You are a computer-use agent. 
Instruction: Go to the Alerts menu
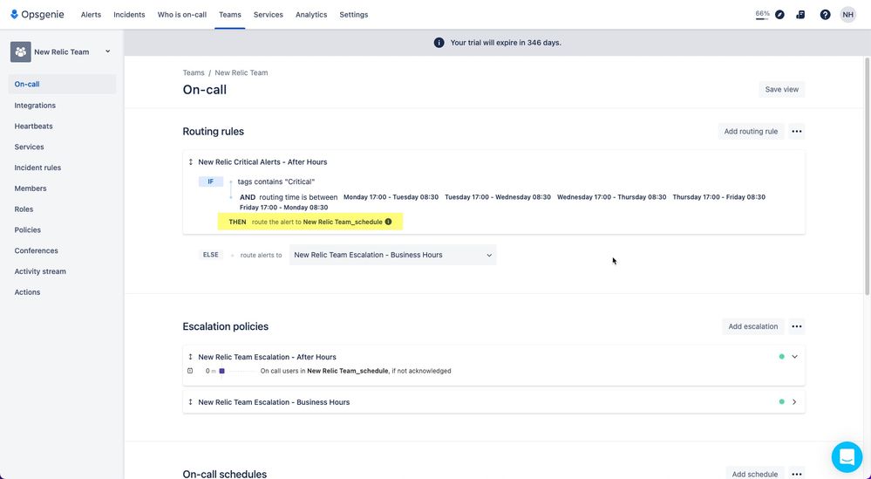pyautogui.click(x=91, y=15)
